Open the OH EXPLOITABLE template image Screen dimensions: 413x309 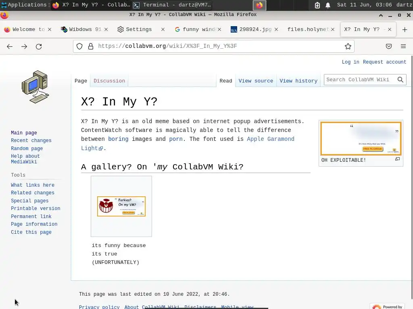361,138
